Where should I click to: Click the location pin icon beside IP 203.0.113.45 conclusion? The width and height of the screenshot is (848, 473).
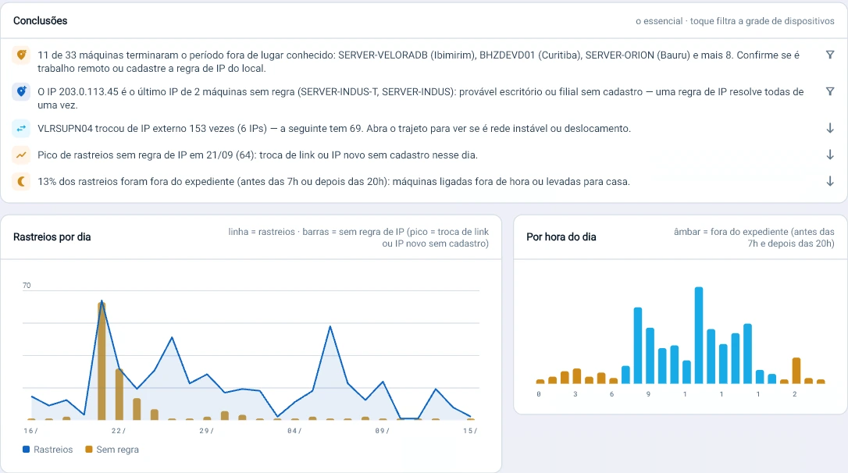pos(21,92)
